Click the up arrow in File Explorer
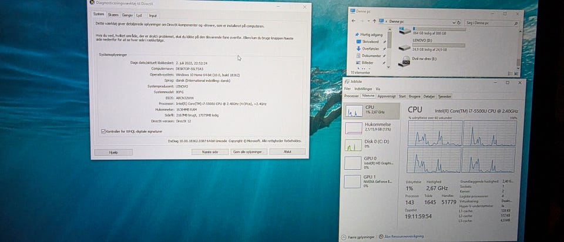This screenshot has width=564, height=242. (x=374, y=21)
